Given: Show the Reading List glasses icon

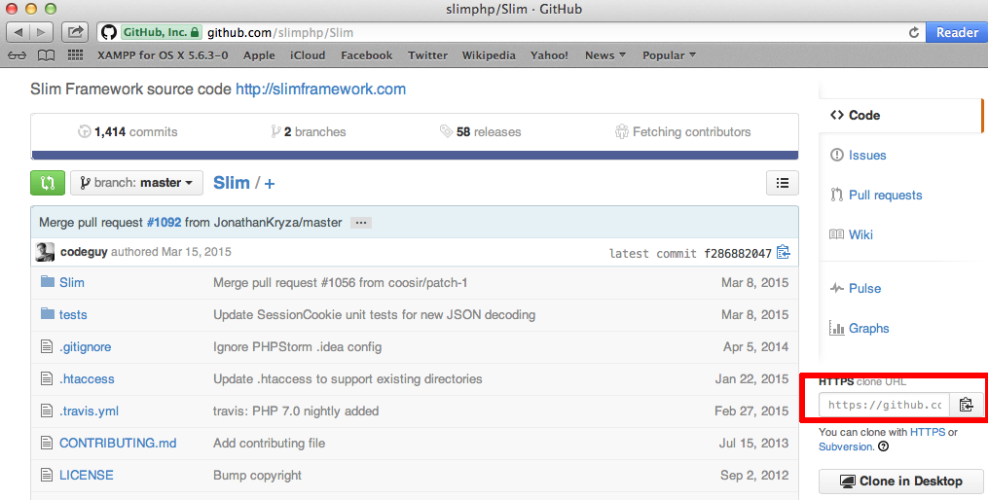Looking at the screenshot, I should tap(17, 55).
